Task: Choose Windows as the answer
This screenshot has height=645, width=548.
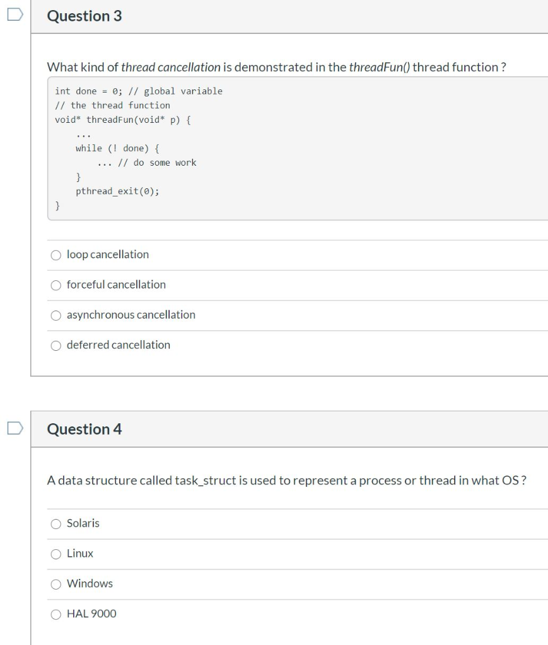Action: pos(57,583)
